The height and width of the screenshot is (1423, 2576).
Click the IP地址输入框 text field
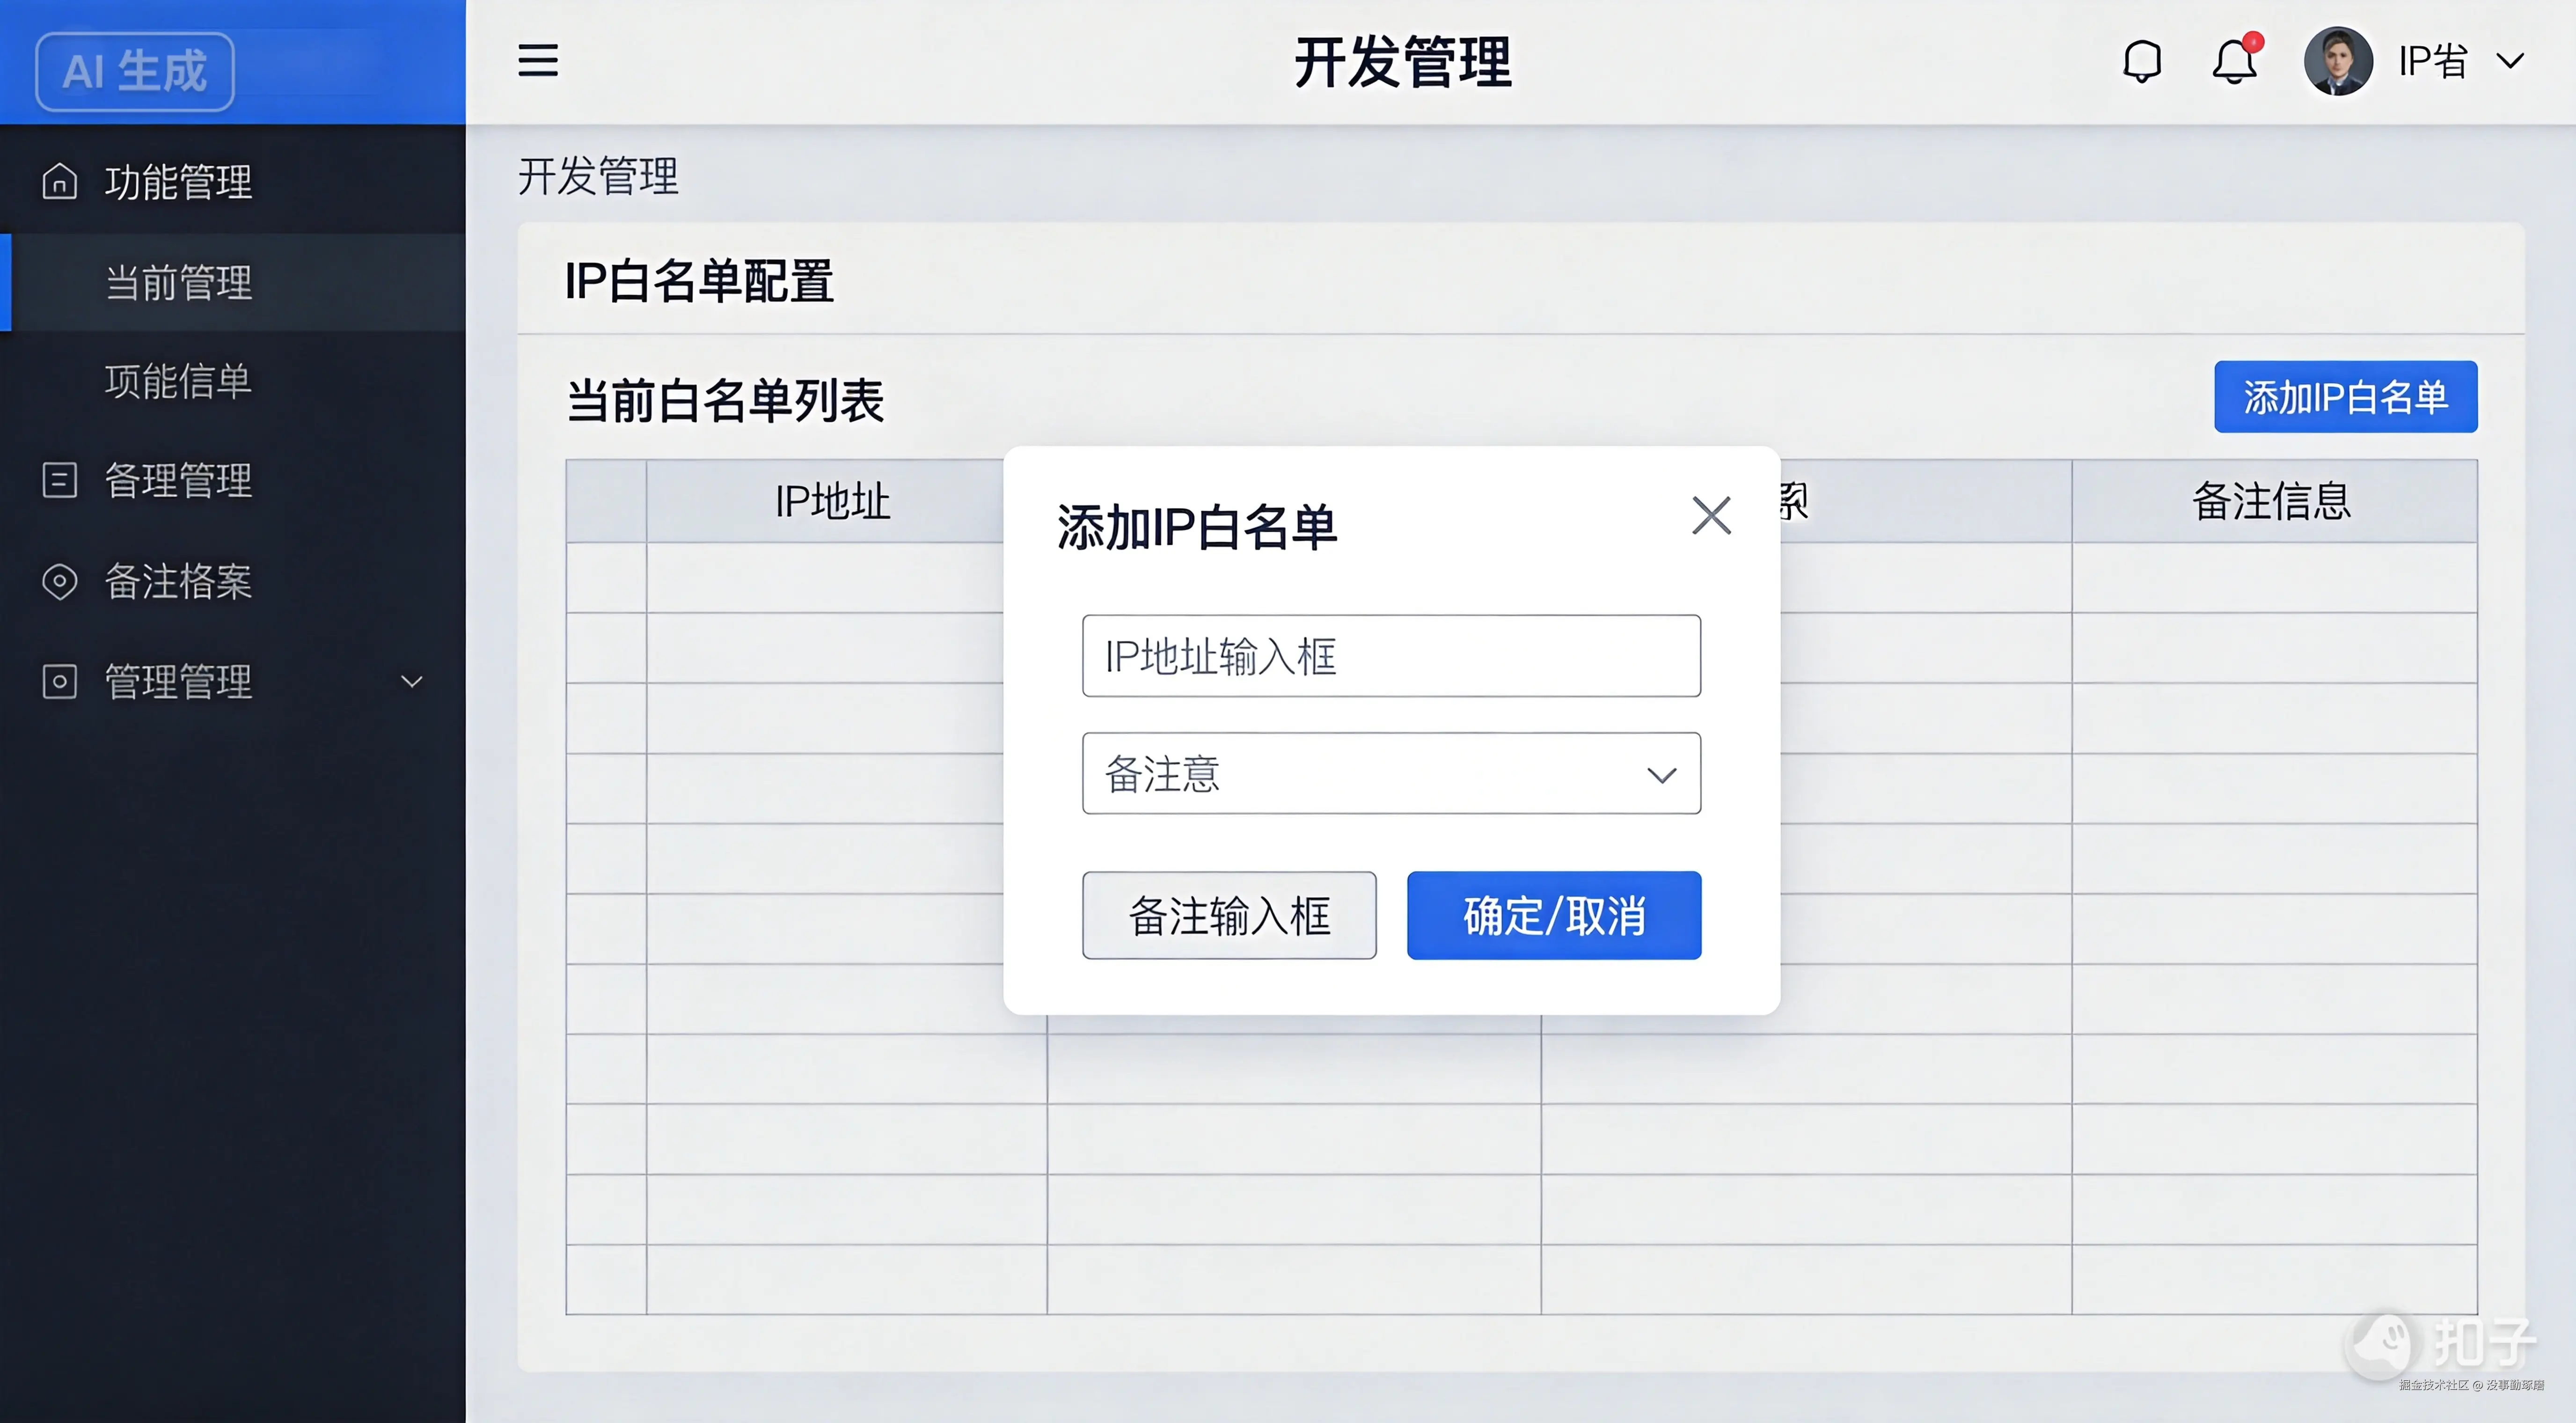pos(1391,656)
